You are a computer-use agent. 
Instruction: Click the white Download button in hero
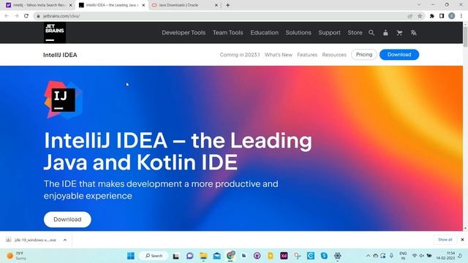(67, 219)
